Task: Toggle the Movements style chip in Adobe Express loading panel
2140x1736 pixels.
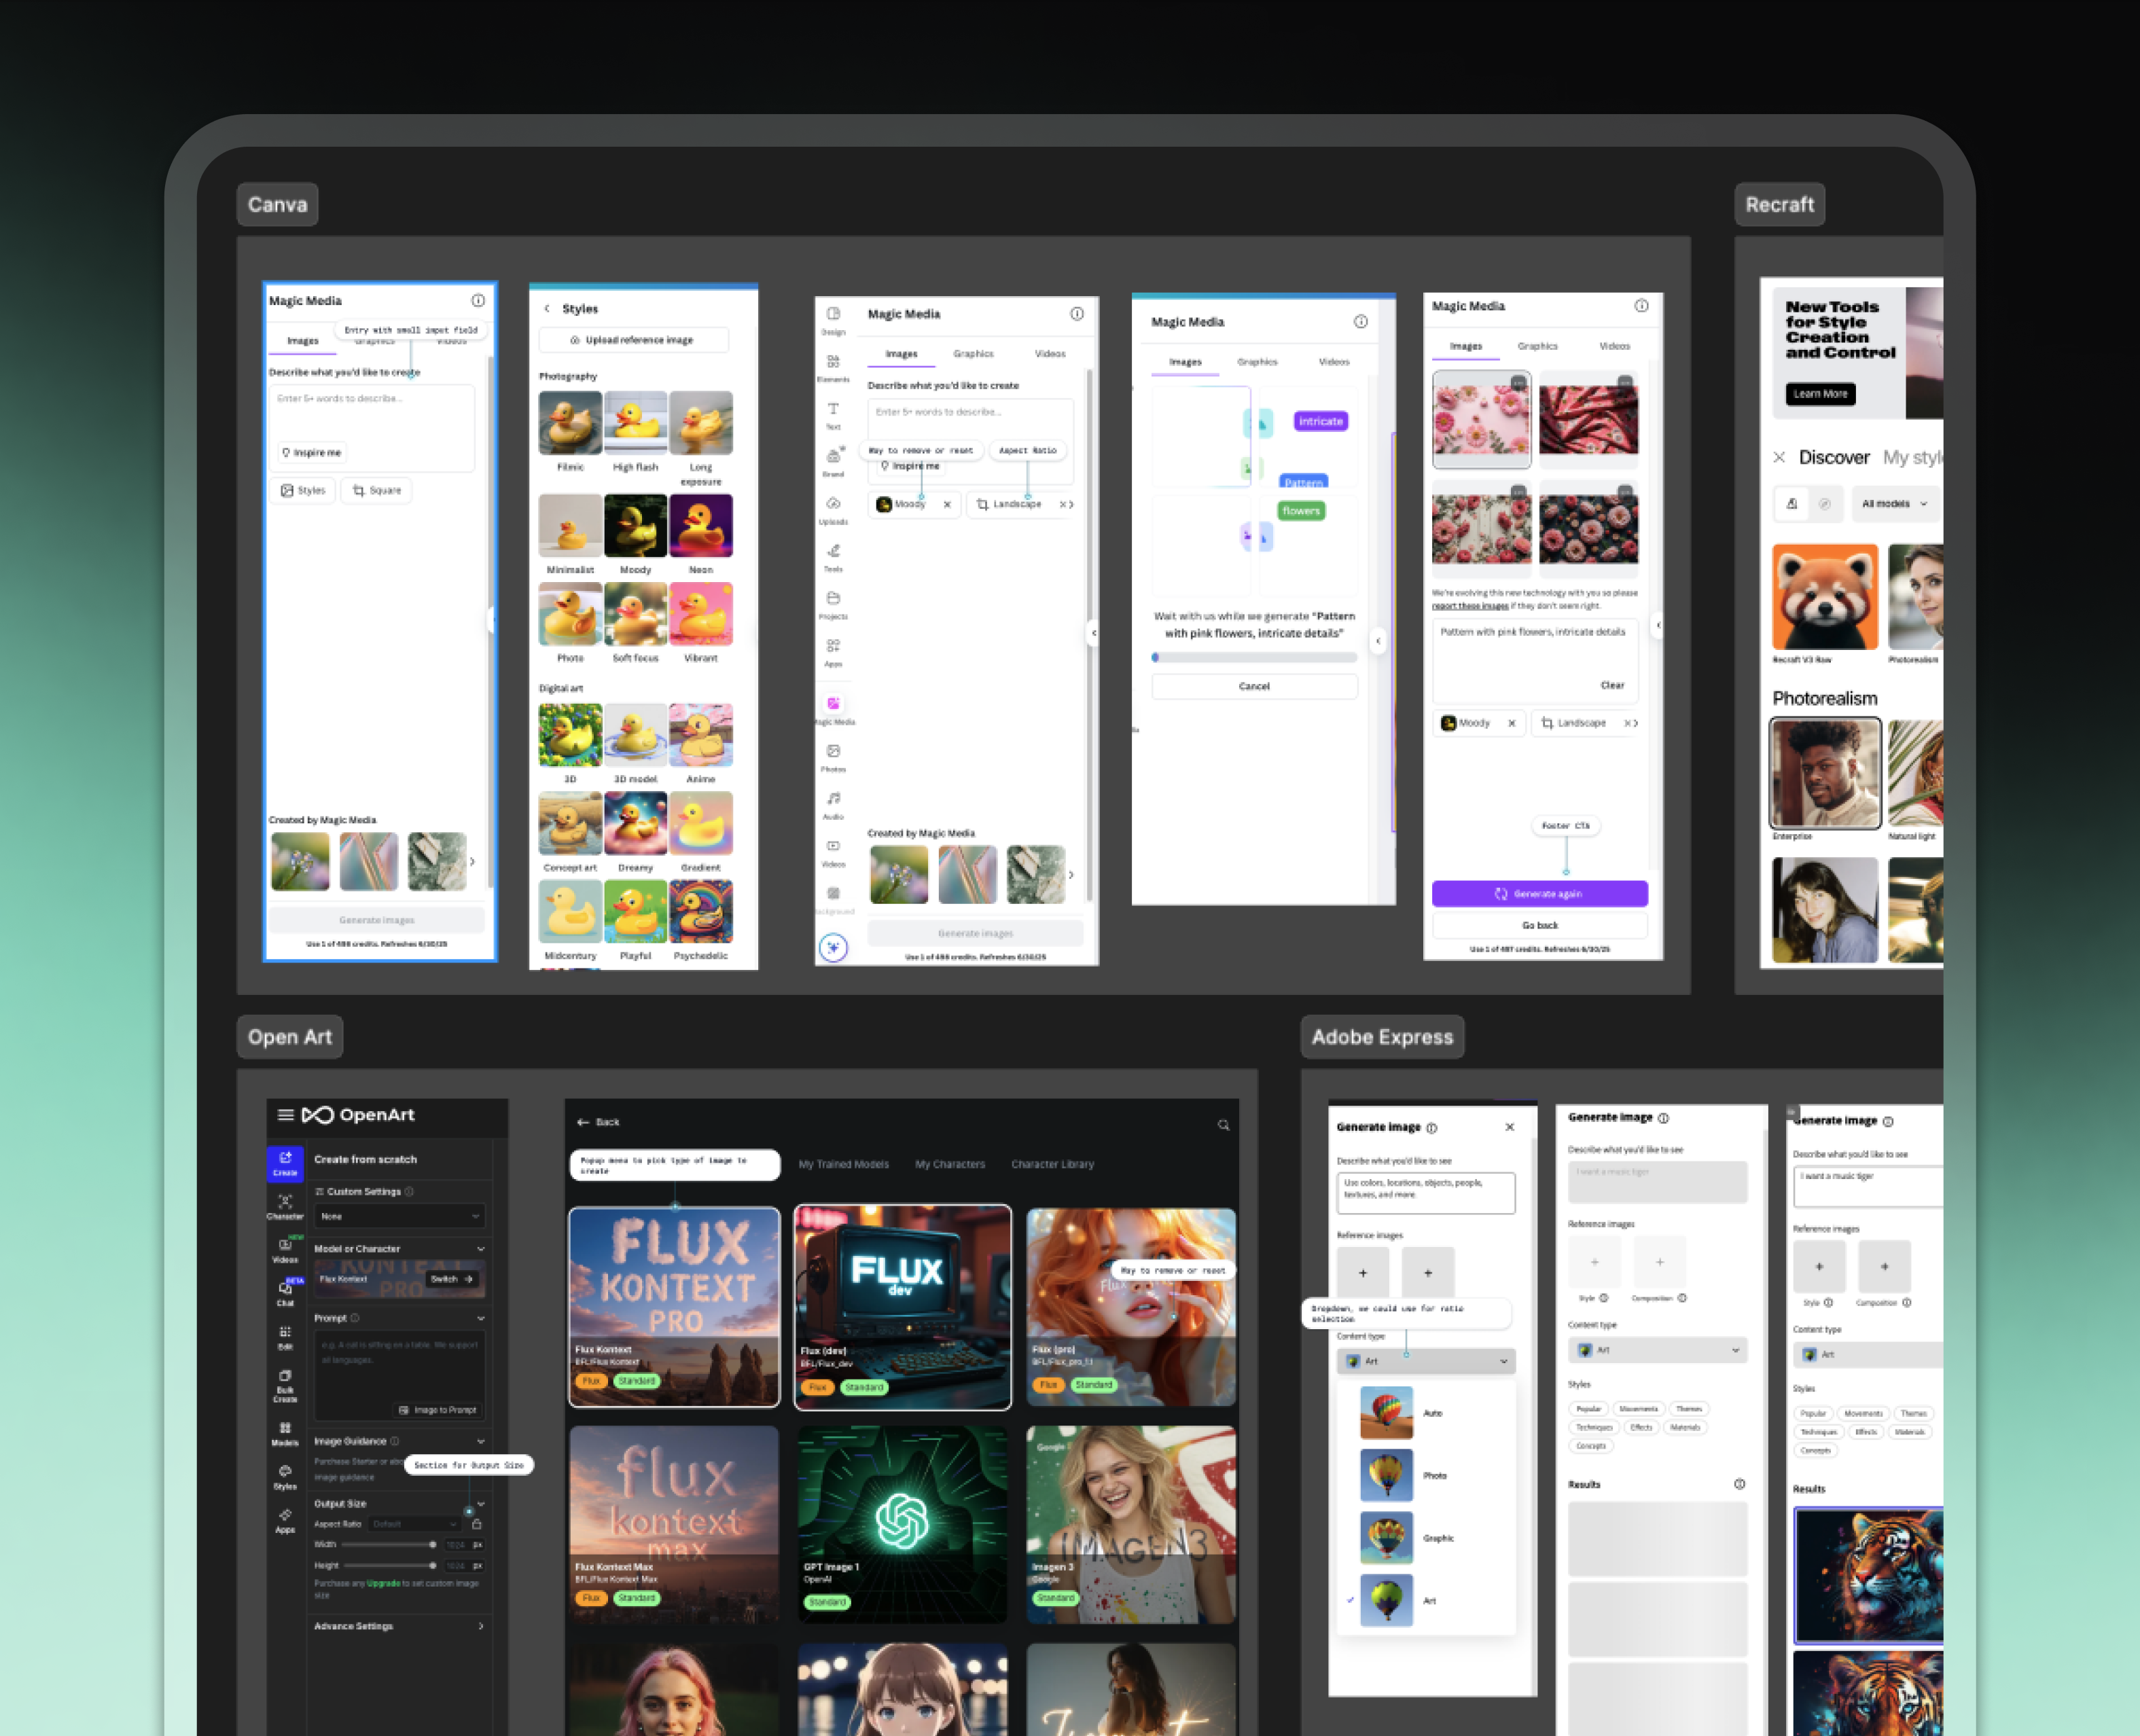Action: [1638, 1408]
